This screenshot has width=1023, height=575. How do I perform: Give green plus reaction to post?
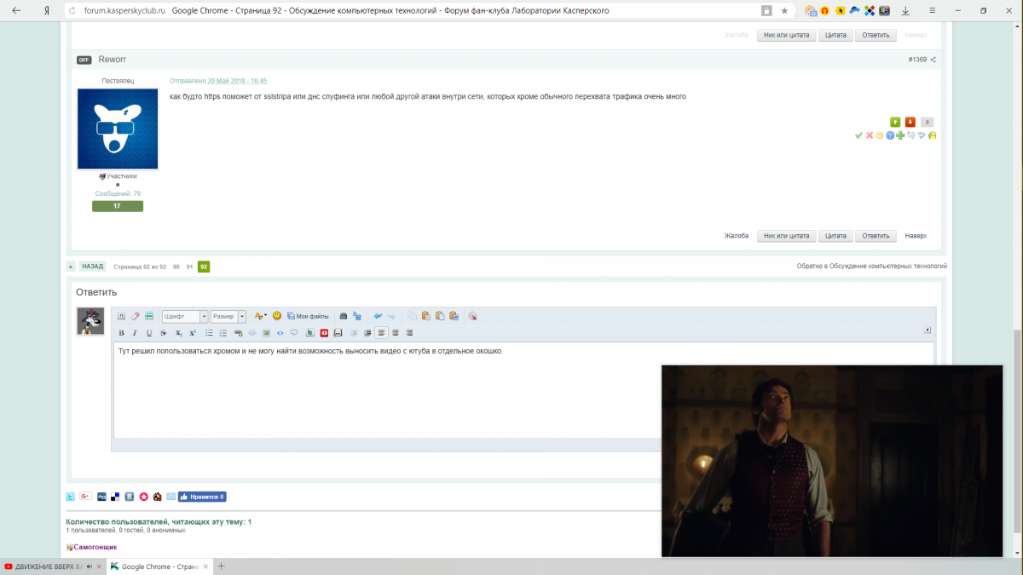point(900,135)
